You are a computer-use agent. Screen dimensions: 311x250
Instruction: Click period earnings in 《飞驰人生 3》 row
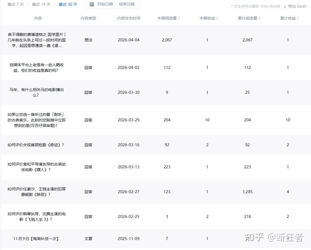(207, 217)
